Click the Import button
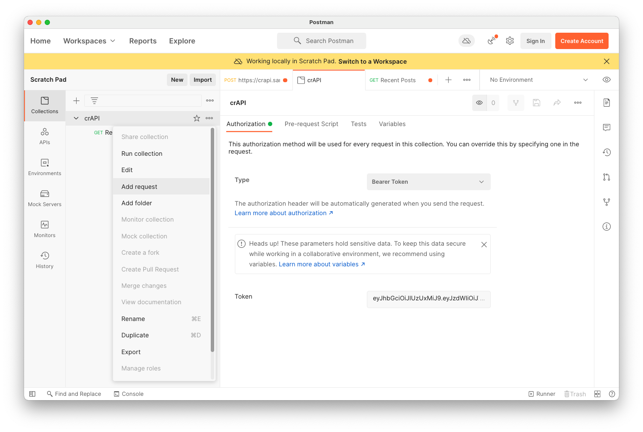The height and width of the screenshot is (432, 643). coord(203,80)
